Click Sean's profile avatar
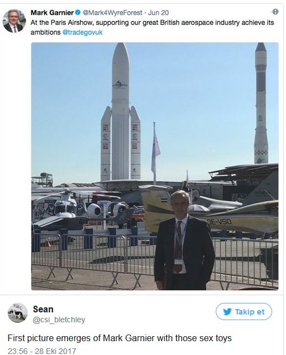Viewport: 286px width, 355px height. pyautogui.click(x=17, y=313)
